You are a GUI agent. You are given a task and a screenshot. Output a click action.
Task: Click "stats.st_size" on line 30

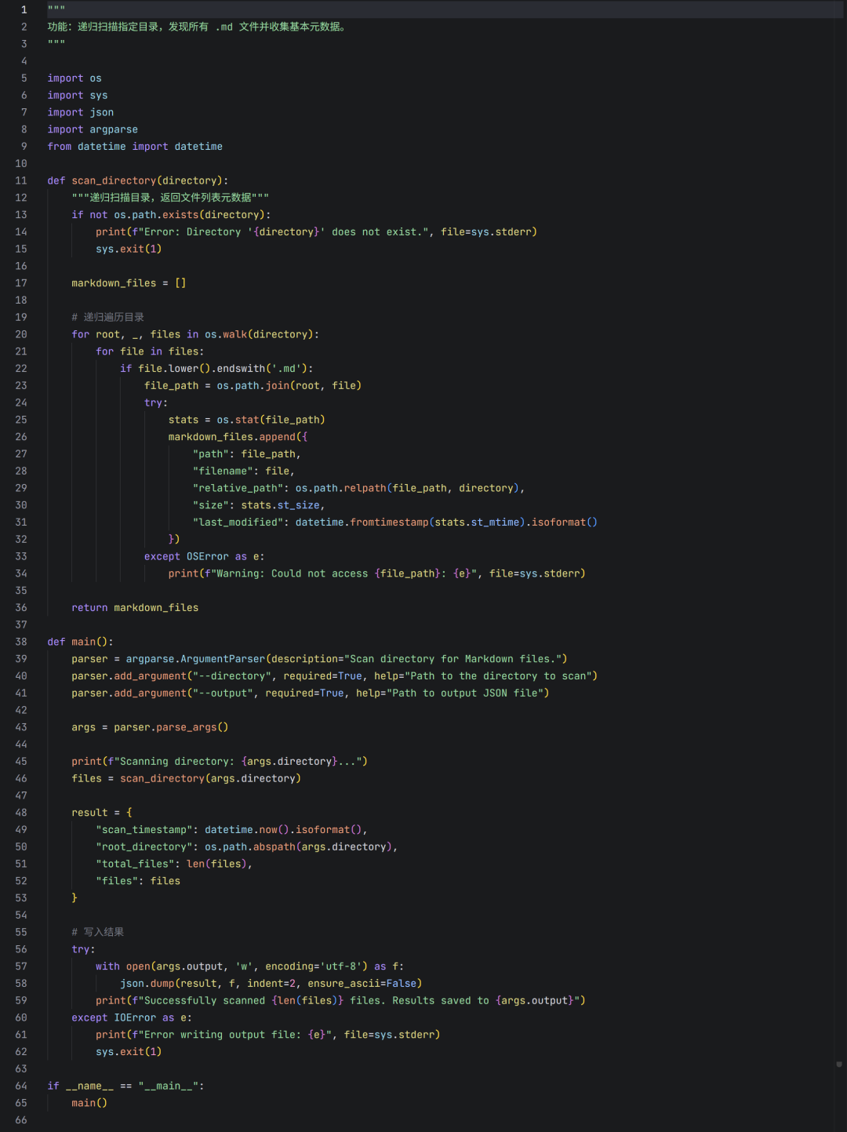tap(280, 506)
